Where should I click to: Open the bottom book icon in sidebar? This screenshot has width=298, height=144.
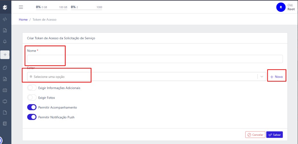click(x=5, y=124)
